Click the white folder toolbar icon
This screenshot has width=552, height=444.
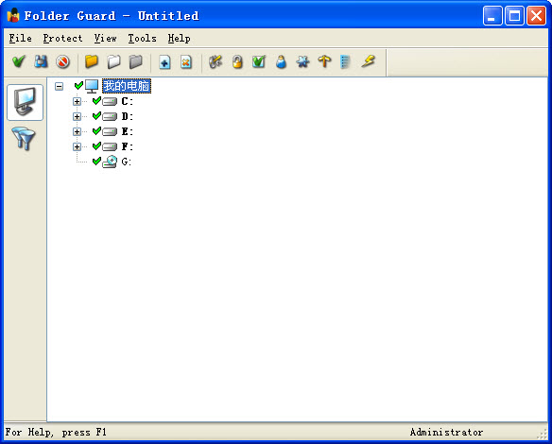point(113,62)
